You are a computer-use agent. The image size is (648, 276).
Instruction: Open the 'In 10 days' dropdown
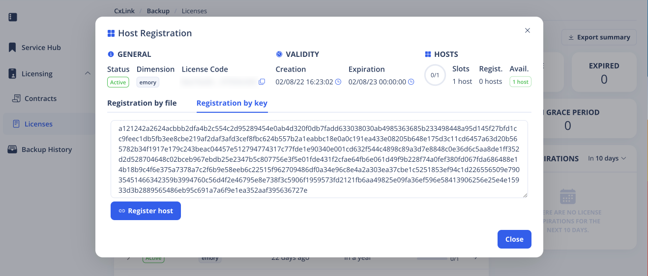(x=607, y=158)
